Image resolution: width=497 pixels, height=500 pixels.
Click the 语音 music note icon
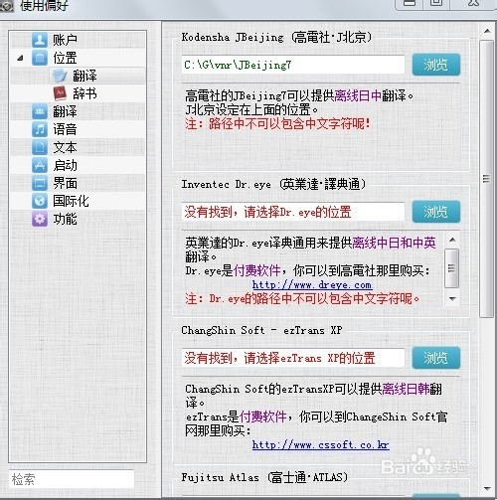pyautogui.click(x=40, y=129)
